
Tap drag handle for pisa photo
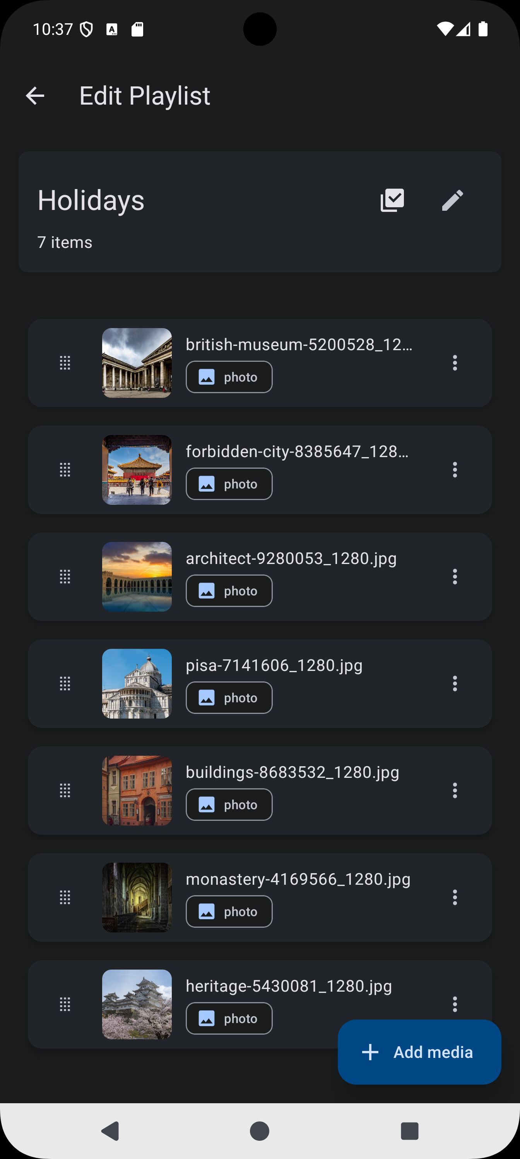tap(65, 683)
